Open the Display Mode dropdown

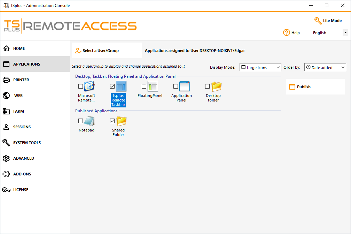pos(260,67)
